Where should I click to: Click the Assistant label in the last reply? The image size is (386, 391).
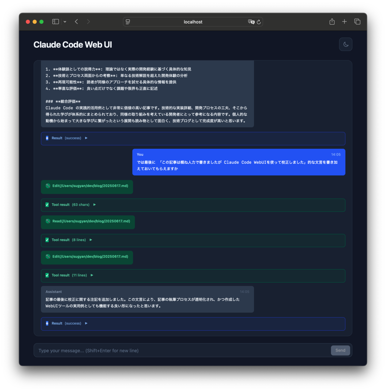pos(54,292)
